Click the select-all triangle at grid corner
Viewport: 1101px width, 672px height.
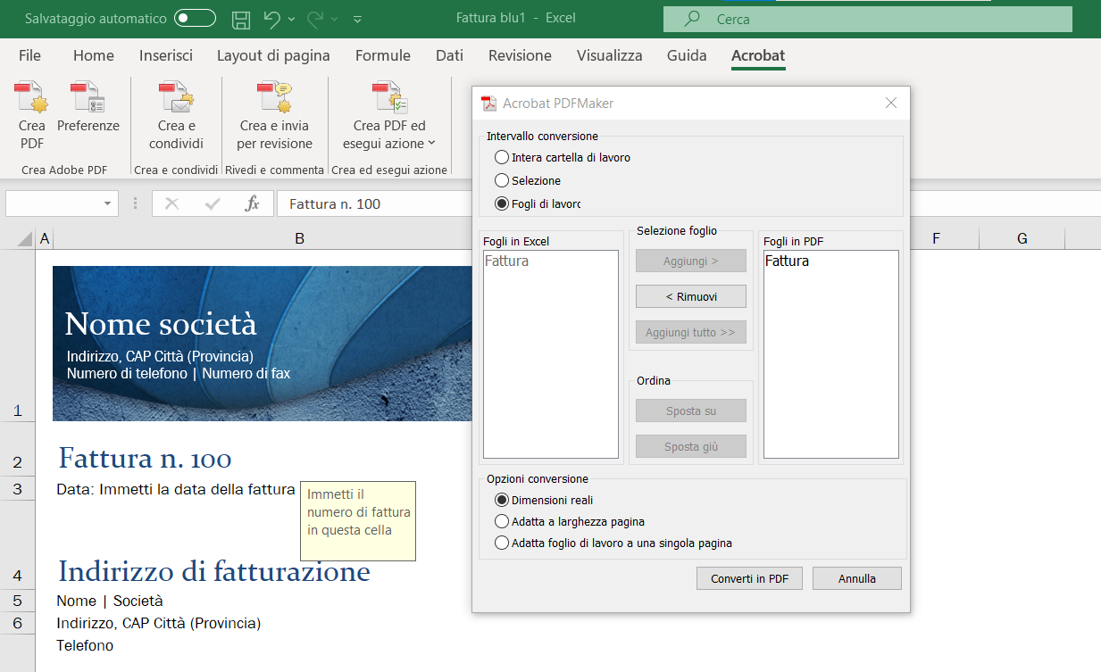pyautogui.click(x=24, y=239)
